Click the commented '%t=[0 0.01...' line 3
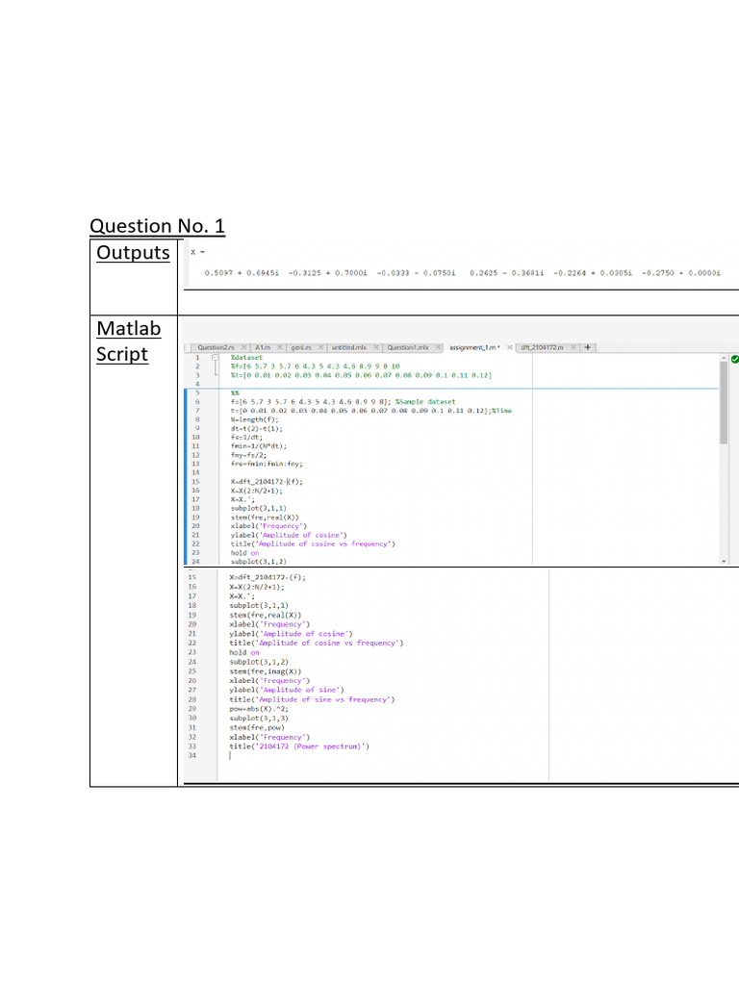739x985 pixels. pyautogui.click(x=361, y=375)
